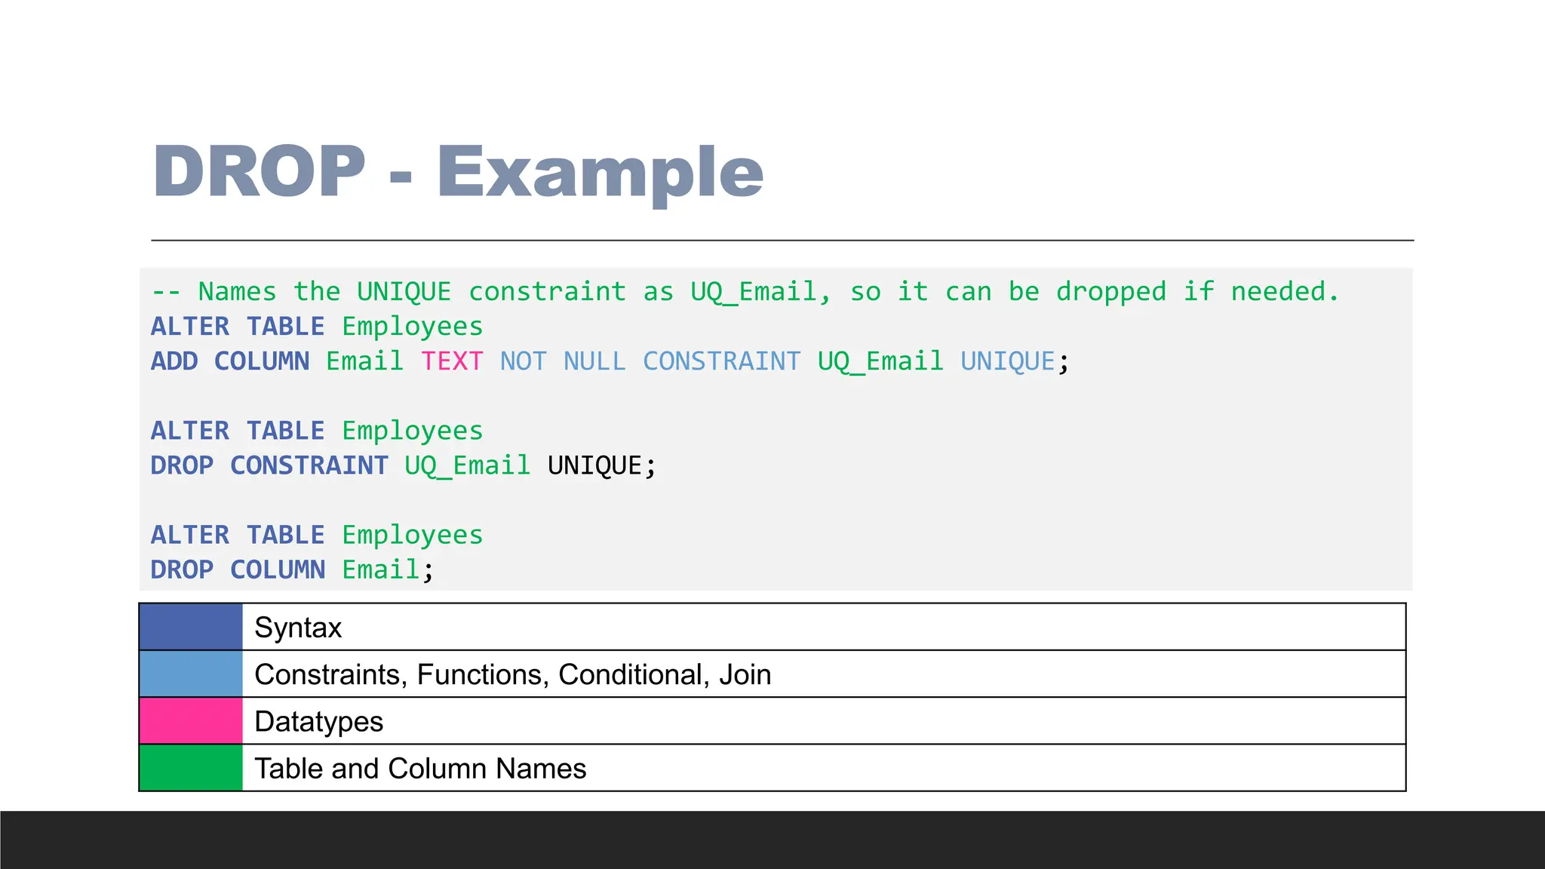Click 'Email;' in the DROP COLUMN line
Image resolution: width=1545 pixels, height=869 pixels.
tap(389, 570)
